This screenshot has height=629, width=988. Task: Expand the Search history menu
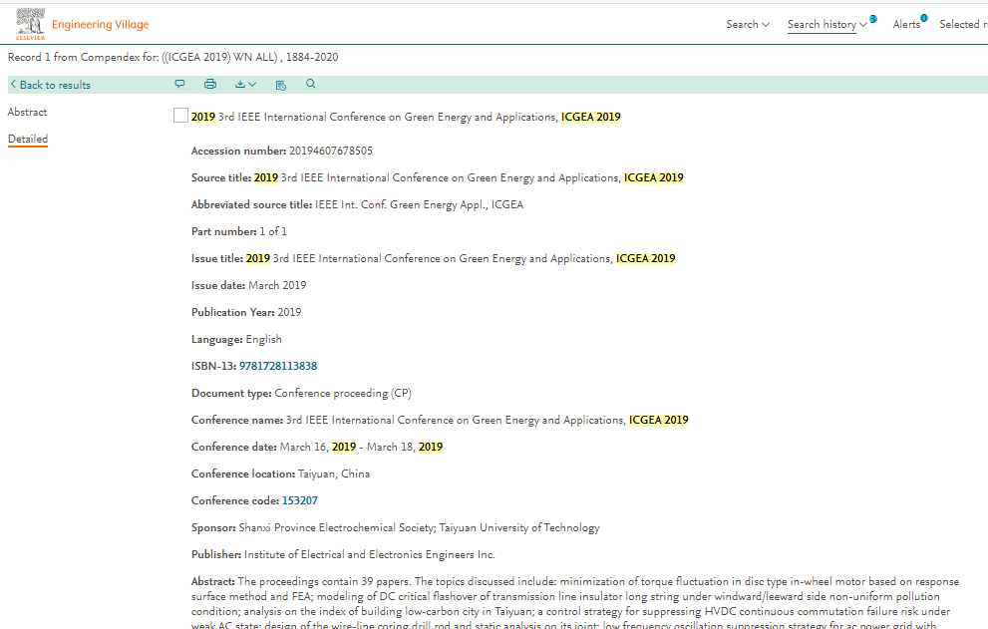click(826, 24)
